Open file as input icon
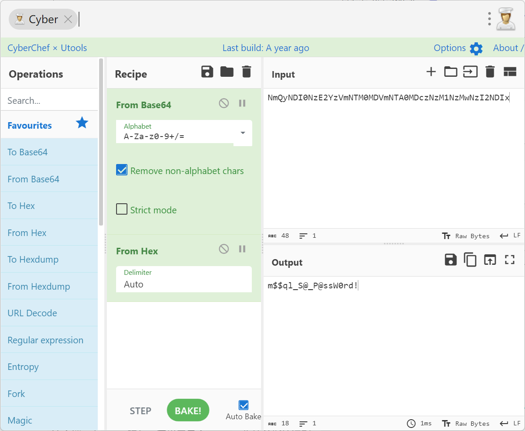Screen dimensions: 525x431 pyautogui.click(x=470, y=72)
